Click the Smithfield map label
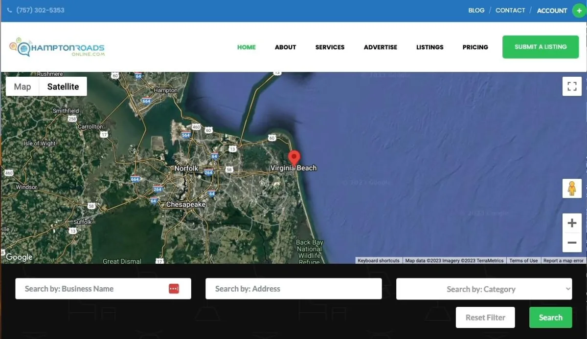This screenshot has width=587, height=339. pos(66,111)
